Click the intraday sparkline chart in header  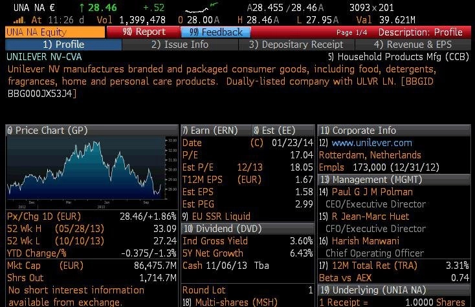(x=201, y=8)
